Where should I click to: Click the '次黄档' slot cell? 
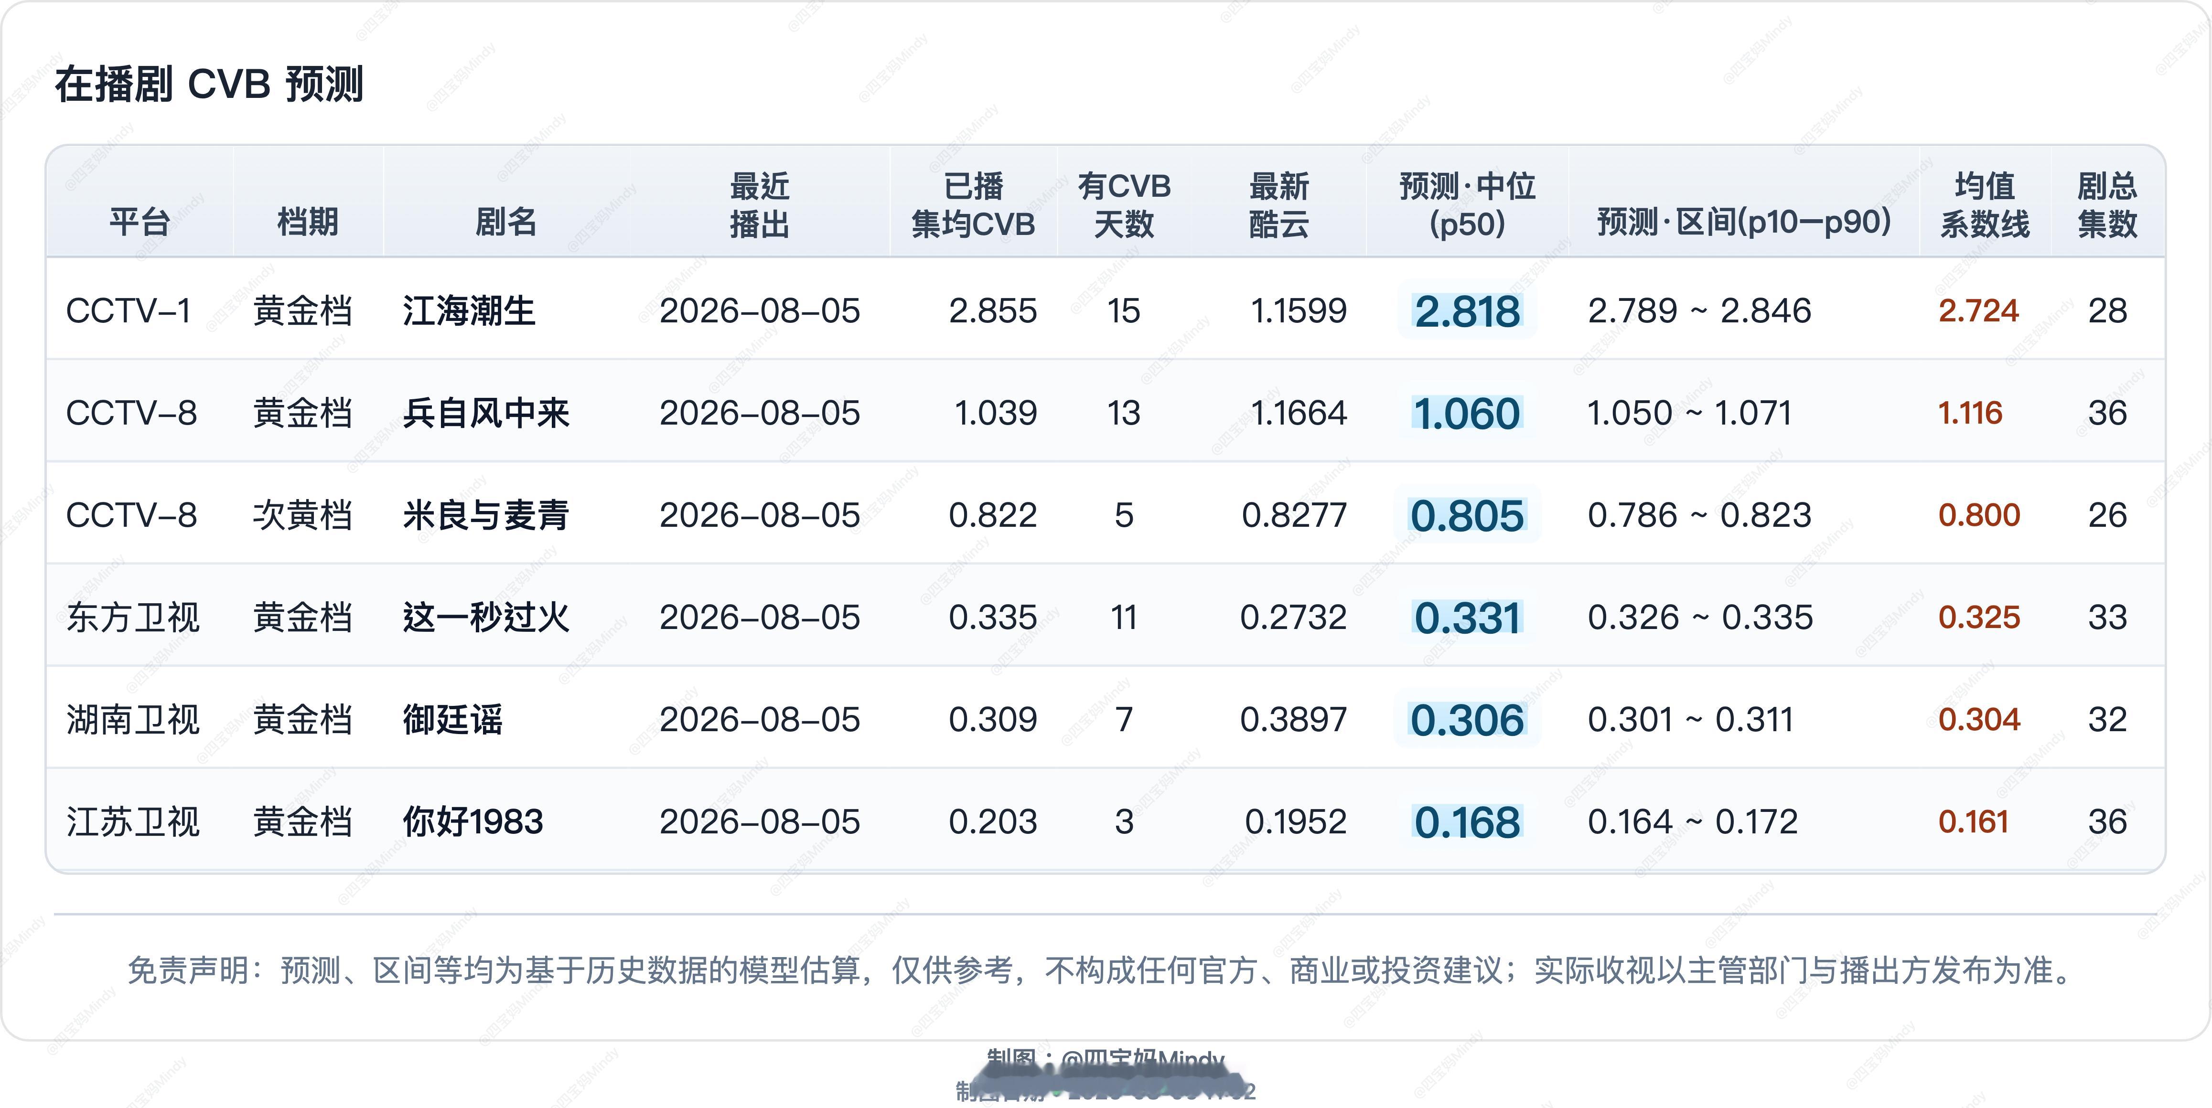(x=303, y=515)
